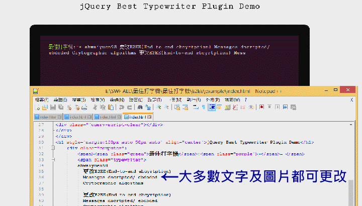This screenshot has width=362, height=206.
Task: Open the 外掛(P) Plugins menu
Action: coord(213,100)
